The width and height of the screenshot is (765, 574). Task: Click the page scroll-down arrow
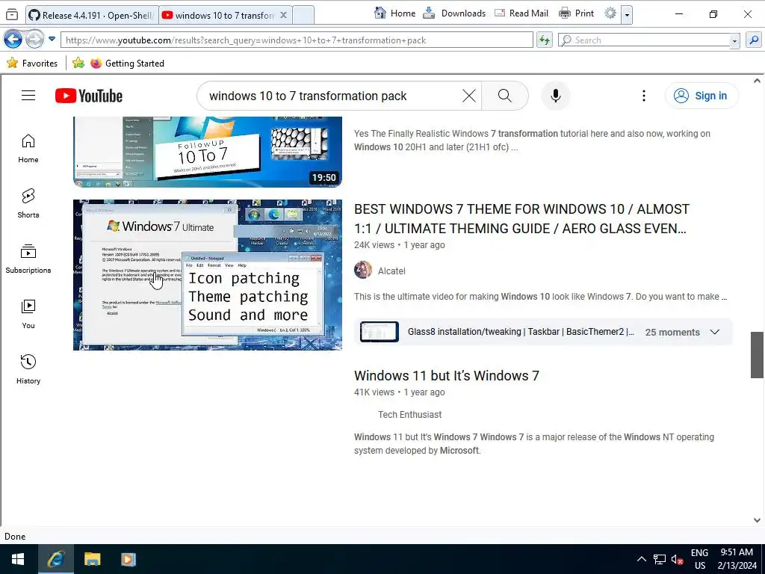757,520
